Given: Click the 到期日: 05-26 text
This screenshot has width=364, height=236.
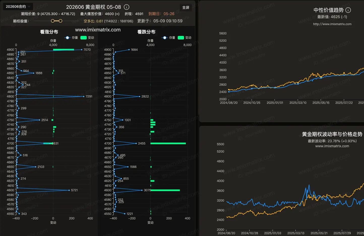Looking at the screenshot, I should tap(161, 14).
